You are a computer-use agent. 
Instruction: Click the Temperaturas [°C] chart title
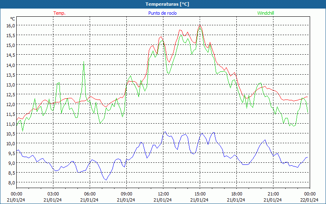(x=167, y=4)
